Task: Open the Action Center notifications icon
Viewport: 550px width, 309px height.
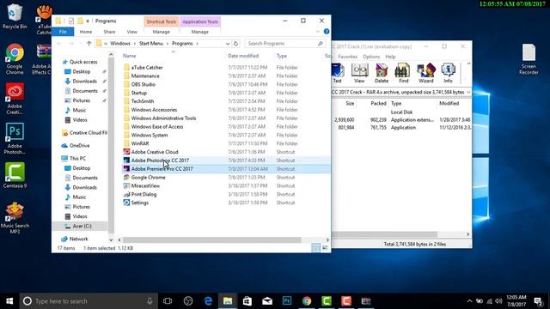Action: 538,301
